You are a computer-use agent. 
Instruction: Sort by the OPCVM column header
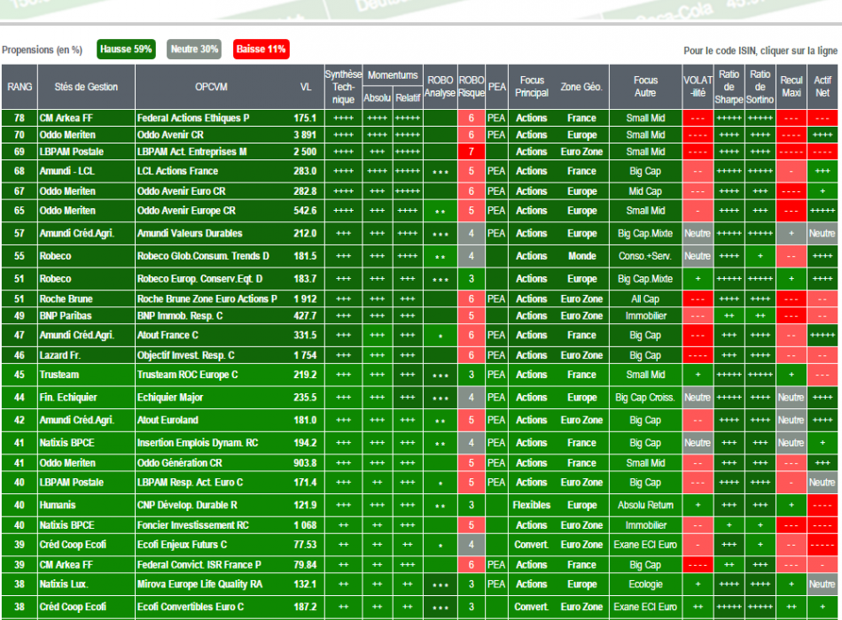click(211, 87)
